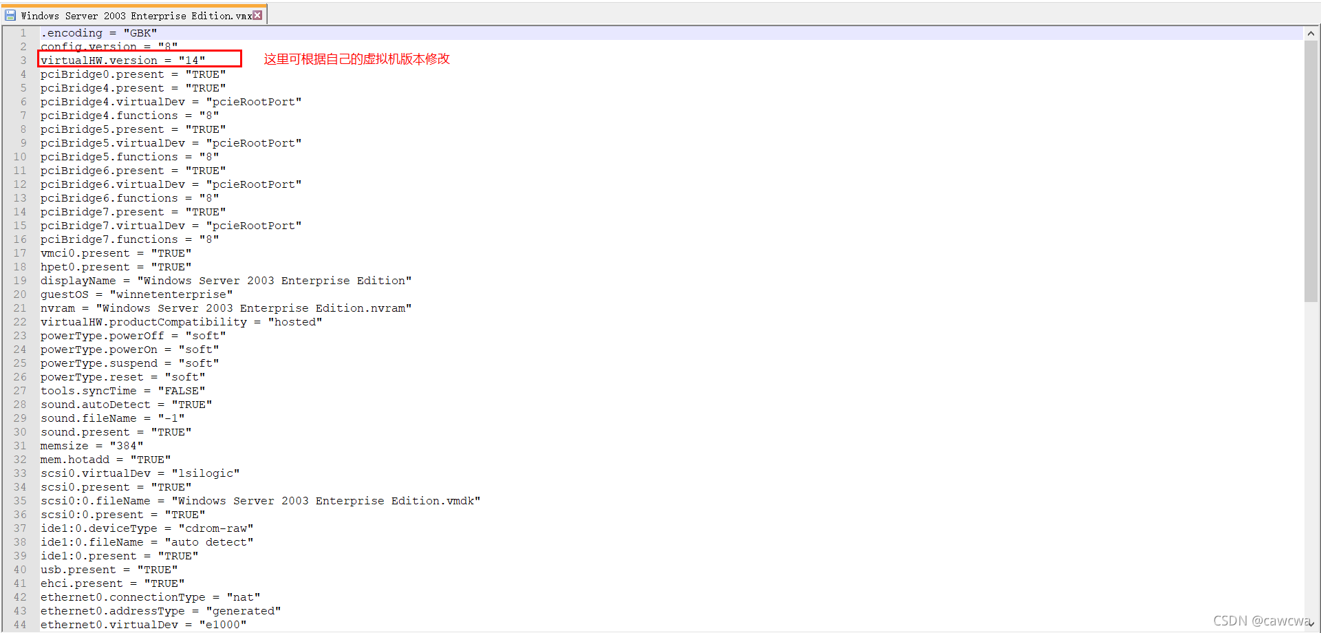1321x633 pixels.
Task: Click pciBridge6.virtualDev = "pcieRootPort" line
Action: (171, 184)
